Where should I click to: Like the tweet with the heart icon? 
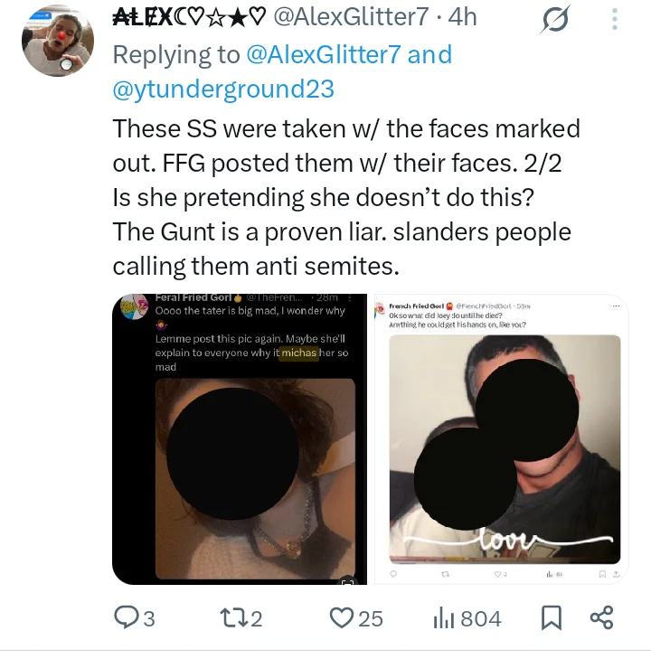(341, 618)
